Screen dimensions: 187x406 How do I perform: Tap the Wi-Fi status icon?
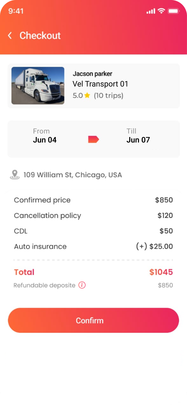[161, 11]
